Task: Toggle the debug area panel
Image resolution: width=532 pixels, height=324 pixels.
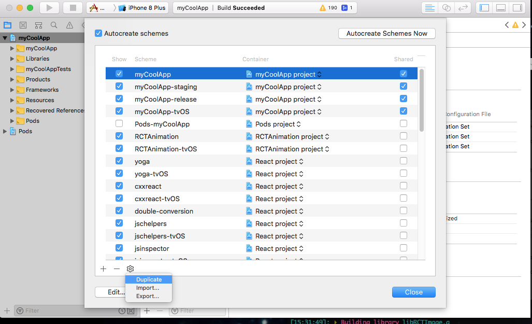Action: pos(501,7)
